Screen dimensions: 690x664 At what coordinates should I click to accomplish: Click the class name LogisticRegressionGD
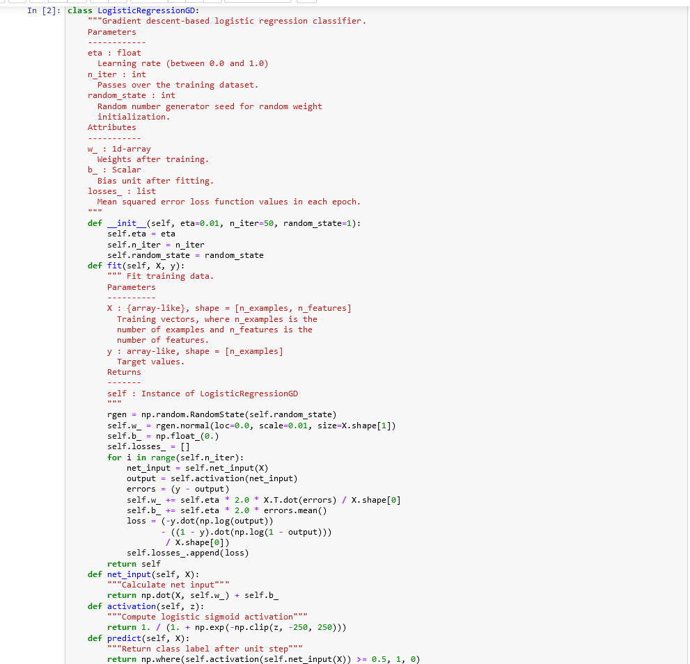[146, 10]
